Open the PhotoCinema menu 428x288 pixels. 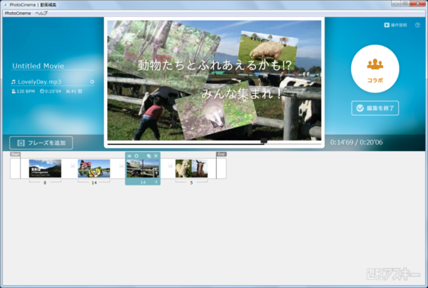click(x=18, y=13)
